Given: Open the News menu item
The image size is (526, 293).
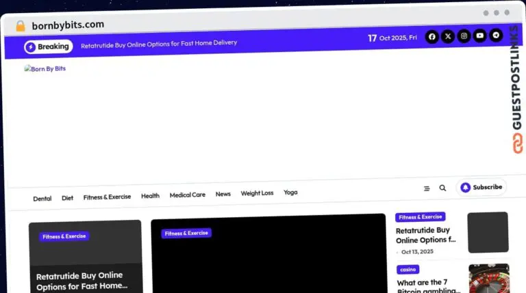Looking at the screenshot, I should pos(223,194).
